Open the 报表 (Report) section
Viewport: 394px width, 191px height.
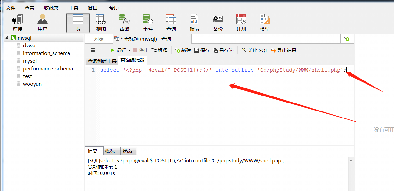[x=195, y=23]
